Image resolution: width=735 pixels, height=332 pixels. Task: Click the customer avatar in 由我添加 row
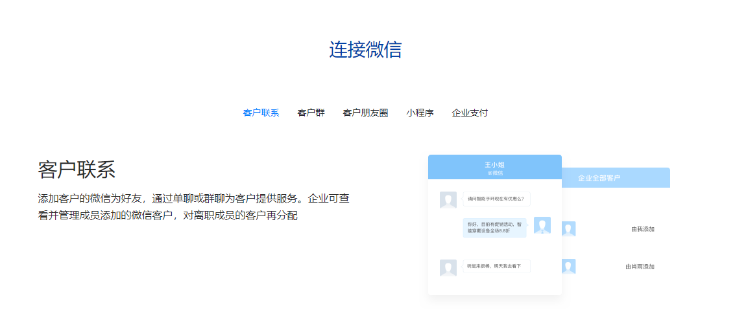[x=568, y=229]
